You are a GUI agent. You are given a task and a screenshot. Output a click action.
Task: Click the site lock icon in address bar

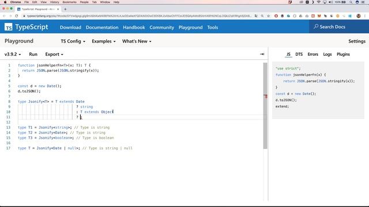pos(24,16)
